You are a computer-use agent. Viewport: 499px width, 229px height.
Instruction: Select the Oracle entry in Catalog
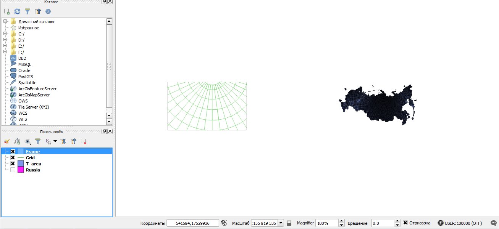tap(24, 70)
